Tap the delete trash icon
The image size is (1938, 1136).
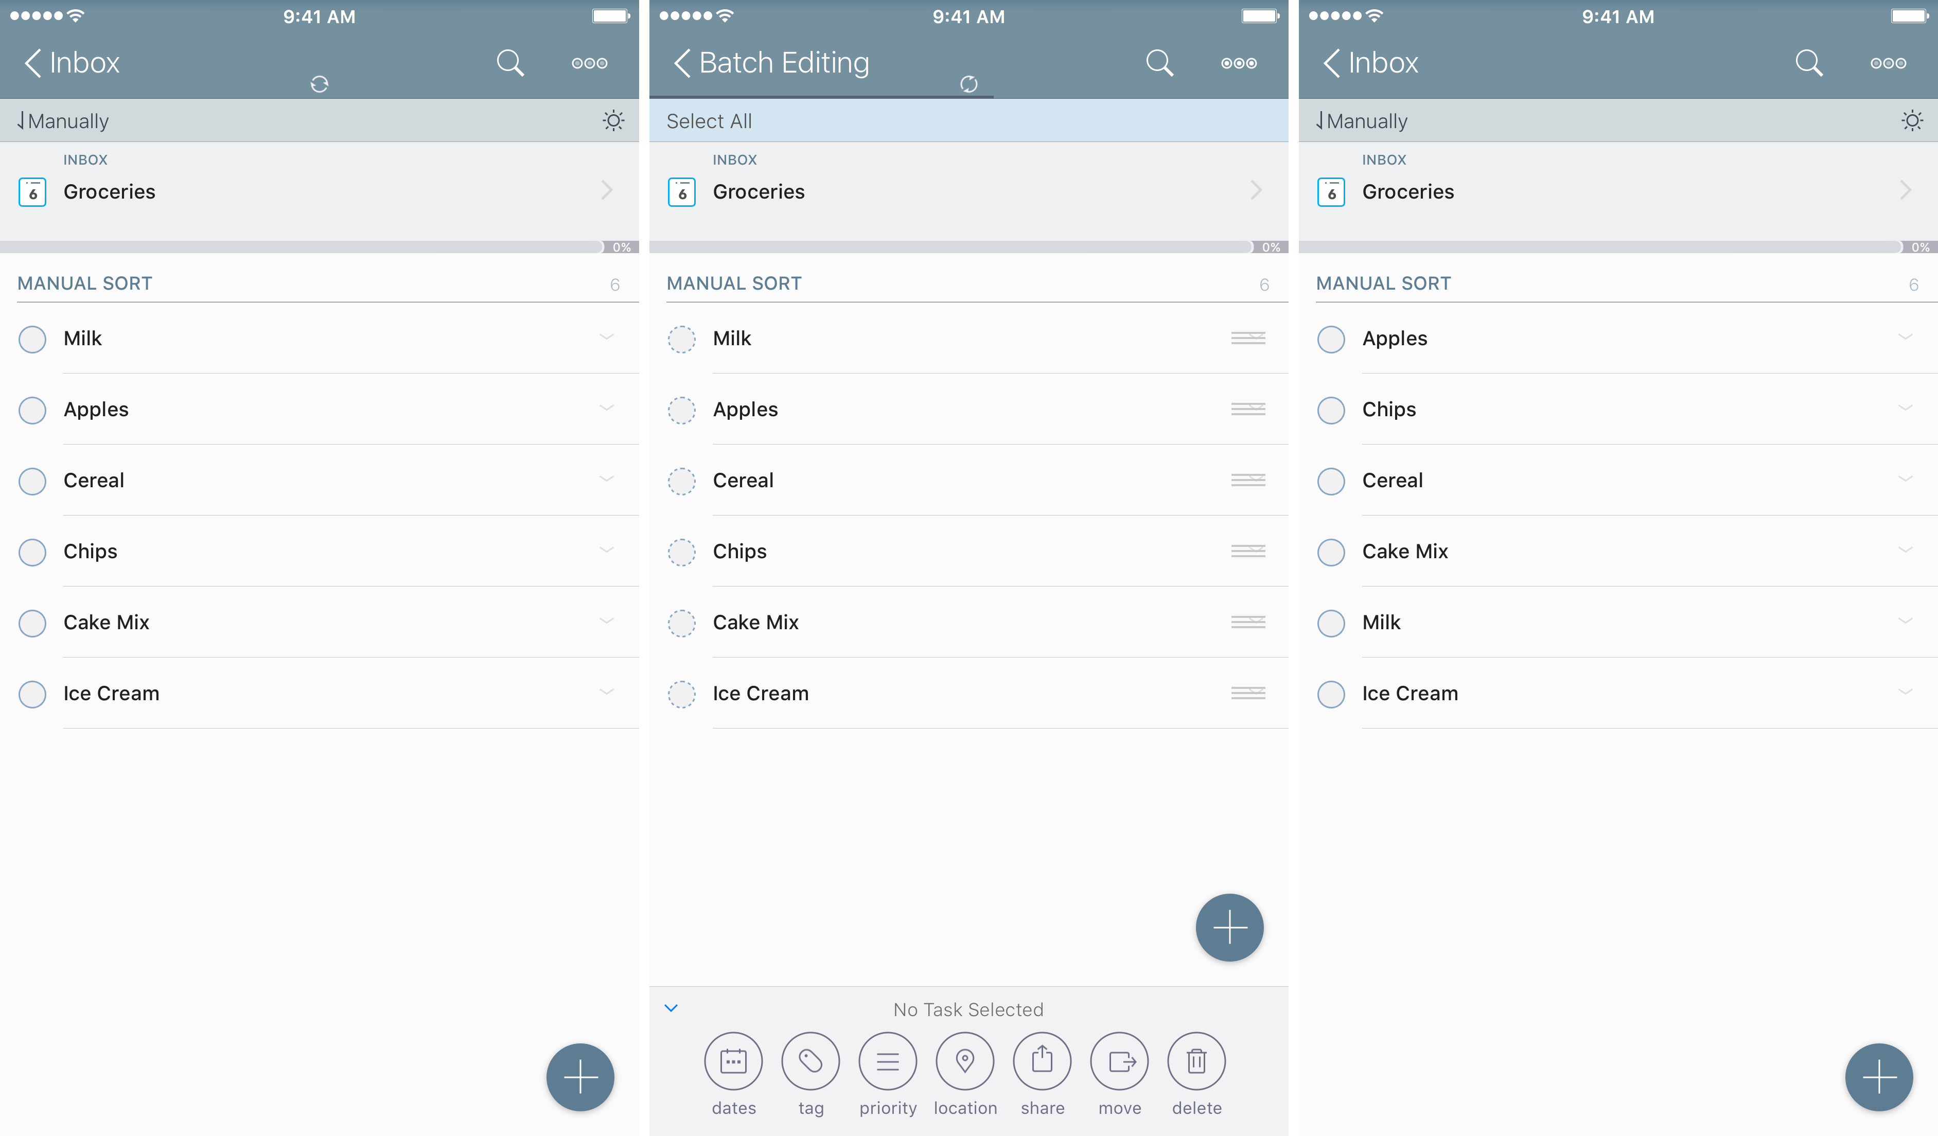pos(1196,1061)
